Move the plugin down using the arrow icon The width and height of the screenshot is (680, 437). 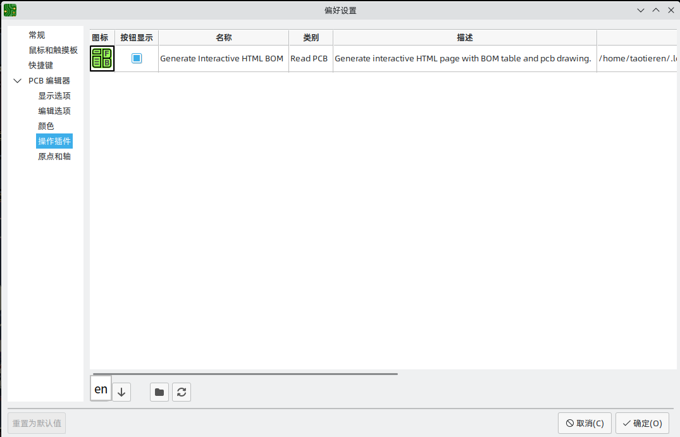(121, 391)
